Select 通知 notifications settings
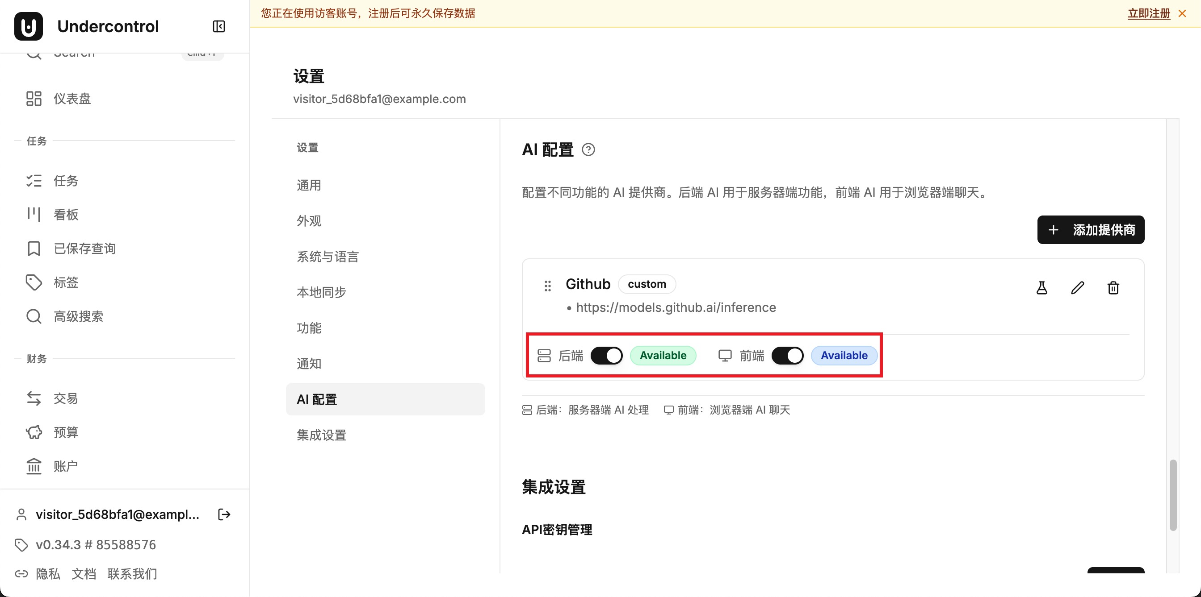This screenshot has width=1201, height=597. (385, 364)
